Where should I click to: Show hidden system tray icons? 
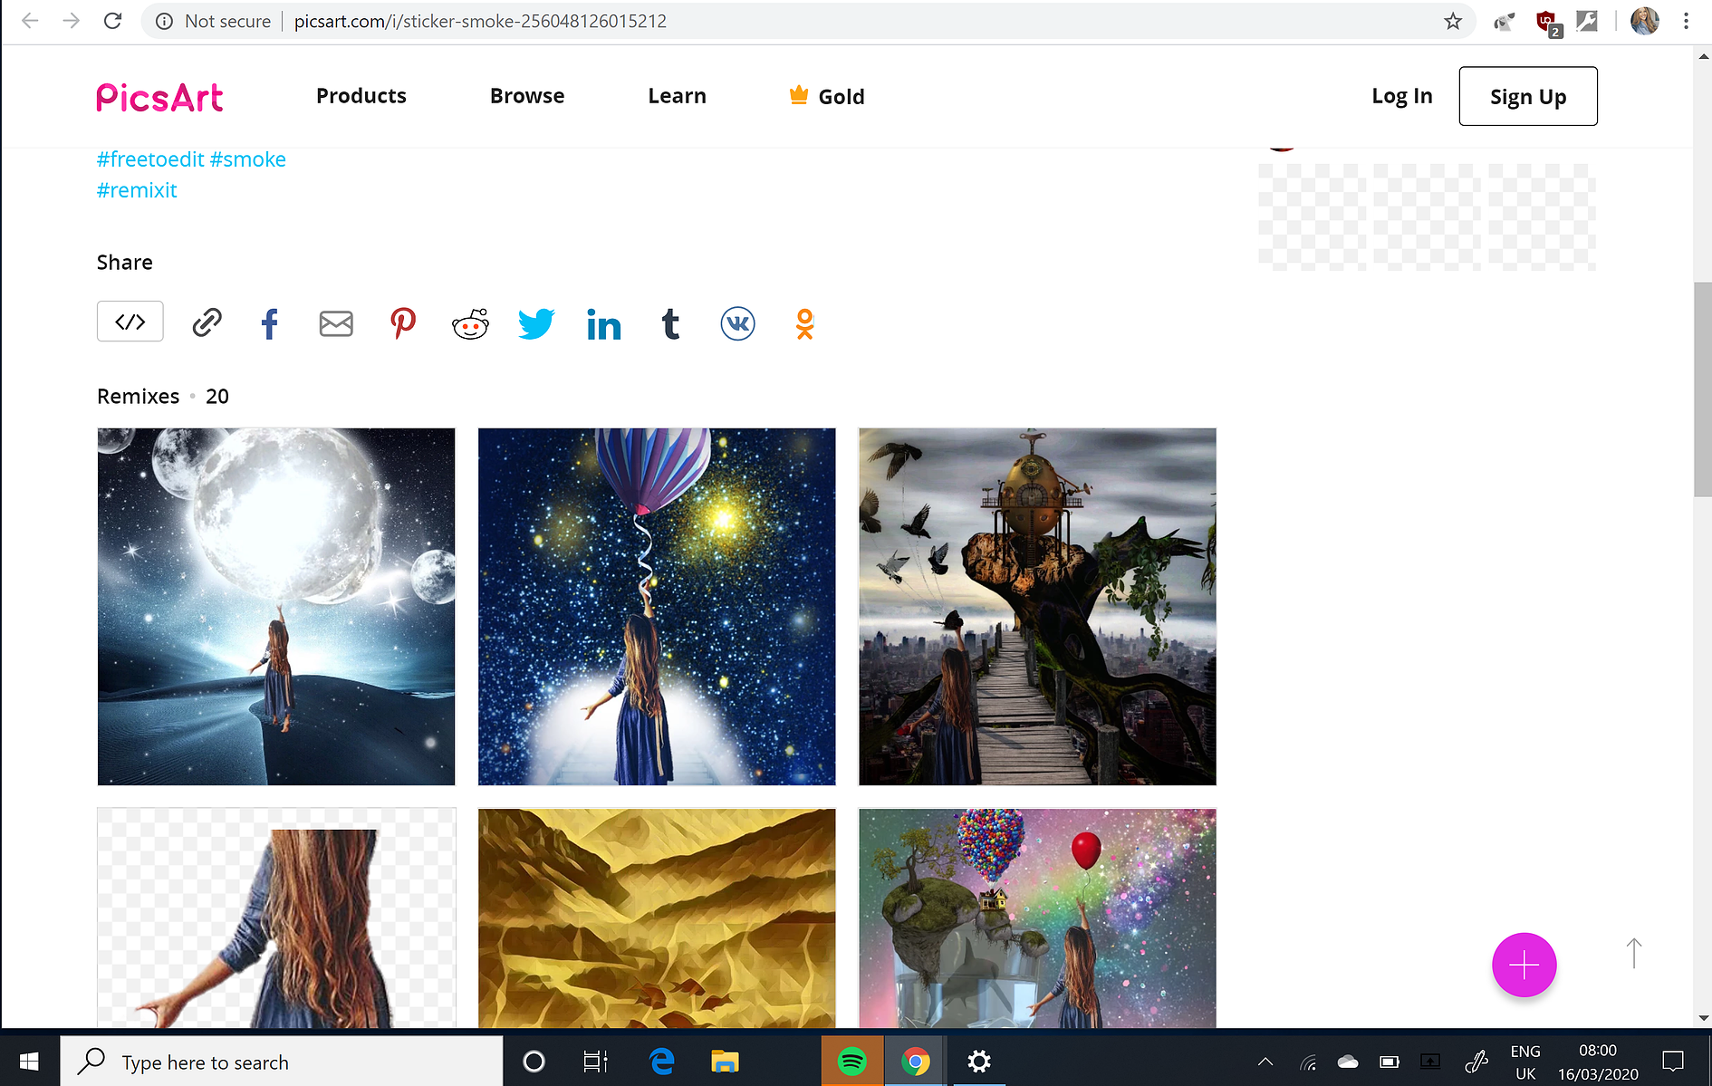click(1265, 1062)
